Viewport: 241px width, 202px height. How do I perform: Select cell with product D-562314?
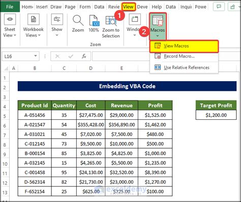point(35,182)
